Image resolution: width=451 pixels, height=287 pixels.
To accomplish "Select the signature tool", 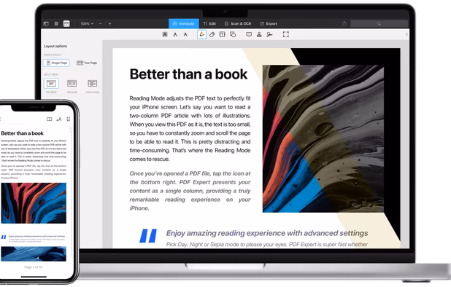I will [x=269, y=34].
